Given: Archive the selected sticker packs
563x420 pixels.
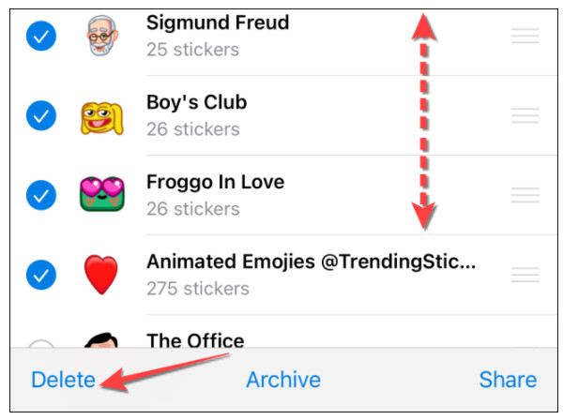Looking at the screenshot, I should pos(282,380).
